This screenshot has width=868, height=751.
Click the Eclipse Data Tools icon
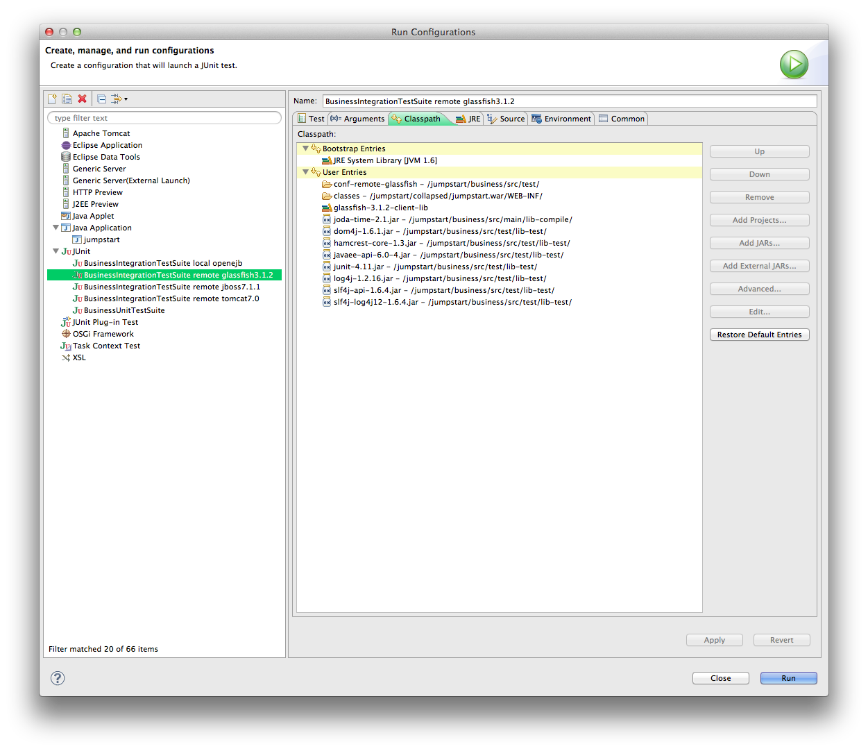[66, 157]
